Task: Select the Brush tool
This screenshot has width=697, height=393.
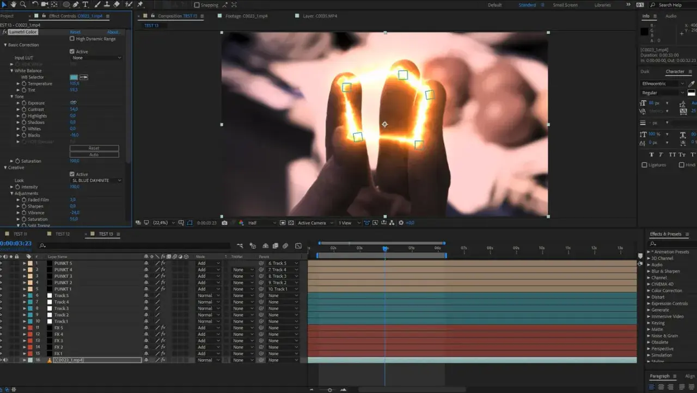Action: coord(96,4)
